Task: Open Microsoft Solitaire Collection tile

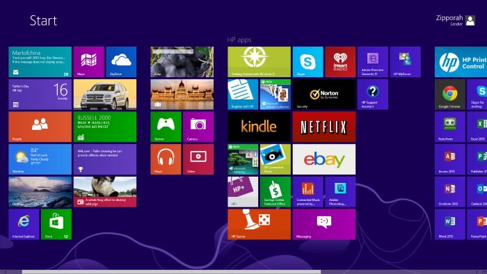Action: click(276, 95)
